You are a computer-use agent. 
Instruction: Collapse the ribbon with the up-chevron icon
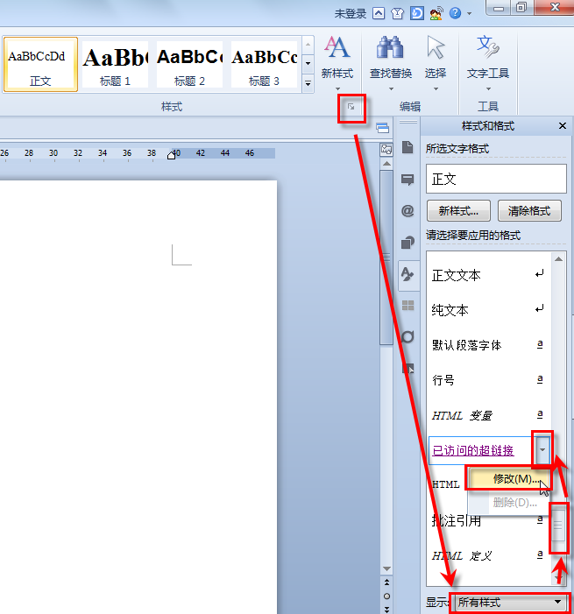point(378,14)
